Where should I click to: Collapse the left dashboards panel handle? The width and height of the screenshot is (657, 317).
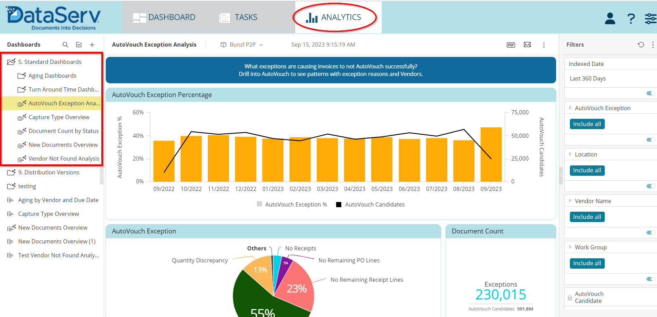tap(102, 175)
